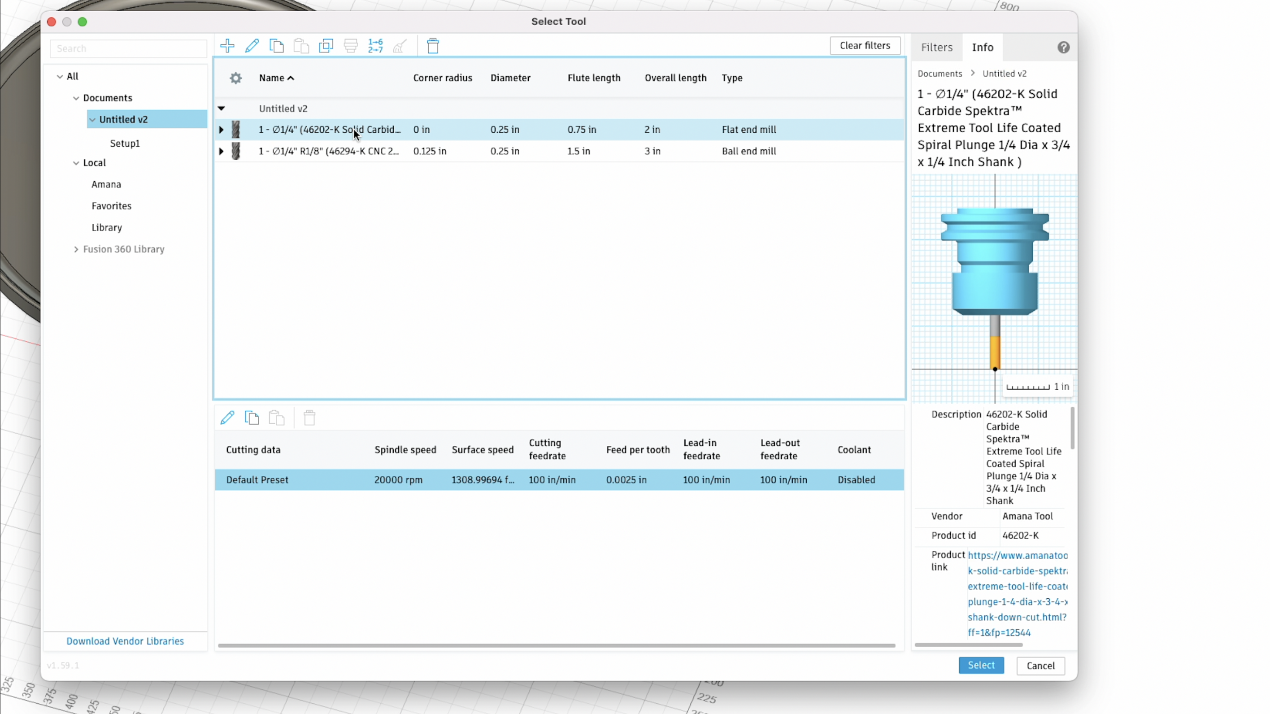The width and height of the screenshot is (1270, 714).
Task: Click the horizontal scrollbar below cutting data
Action: tap(556, 645)
